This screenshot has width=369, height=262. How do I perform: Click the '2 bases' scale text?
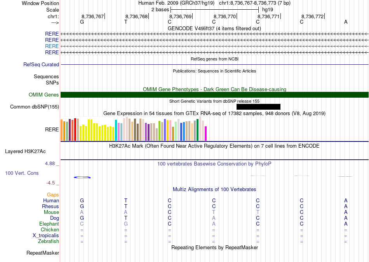tap(160, 10)
